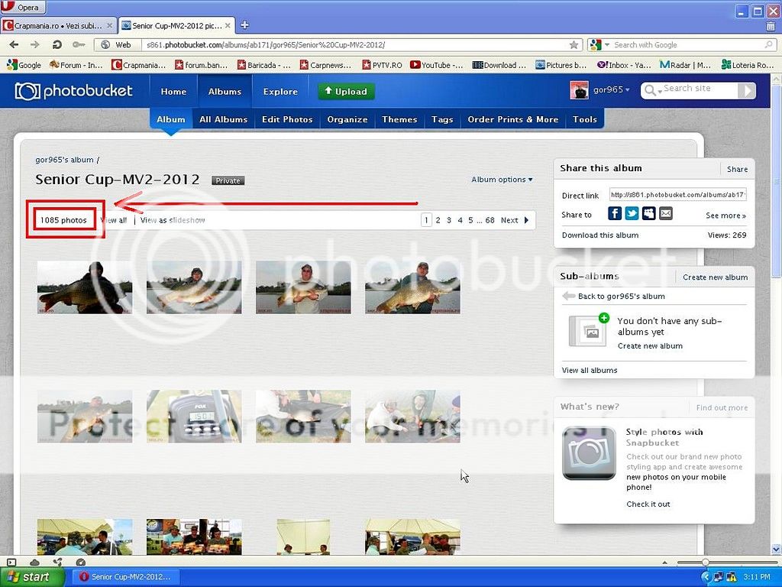Image resolution: width=782 pixels, height=587 pixels.
Task: Click the Opera menu button
Action: 23,7
